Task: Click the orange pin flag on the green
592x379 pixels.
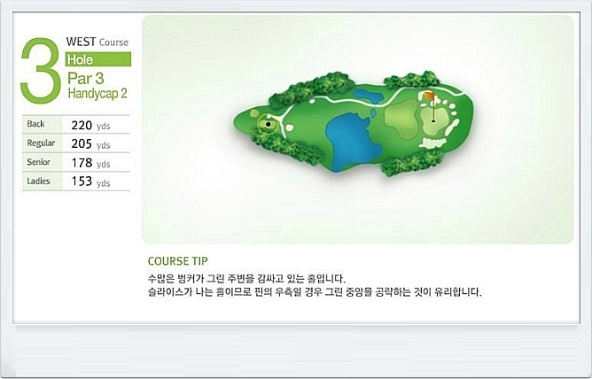Action: pos(430,96)
